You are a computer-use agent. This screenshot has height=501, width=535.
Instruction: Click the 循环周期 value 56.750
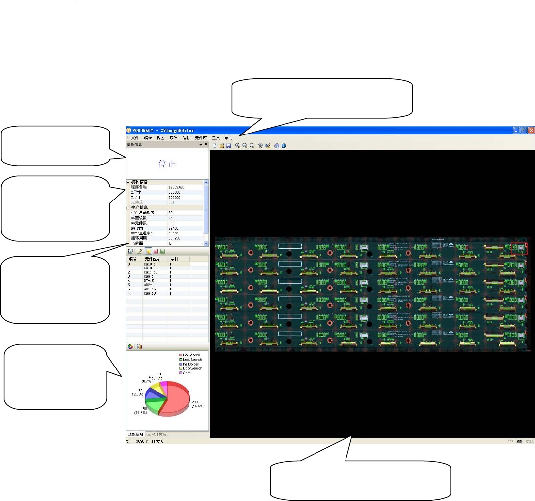(174, 238)
